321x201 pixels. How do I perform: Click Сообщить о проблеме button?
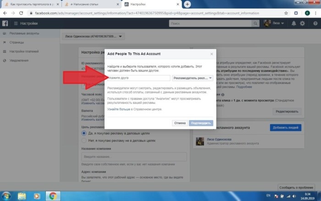pyautogui.click(x=296, y=188)
